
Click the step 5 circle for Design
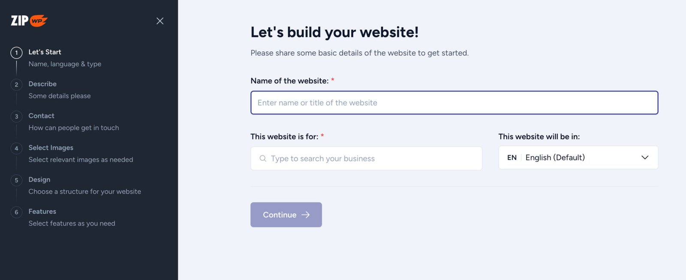16,180
